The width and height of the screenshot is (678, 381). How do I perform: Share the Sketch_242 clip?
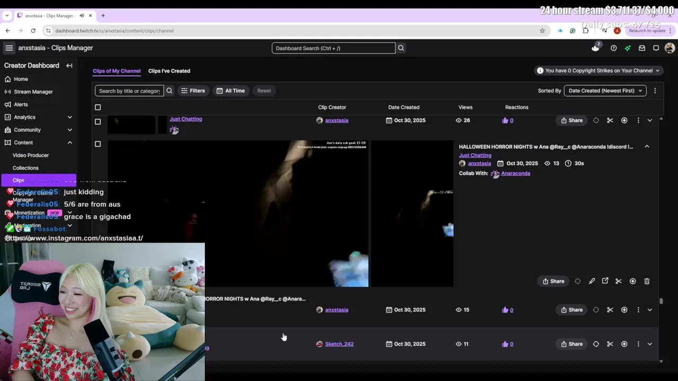(x=572, y=344)
